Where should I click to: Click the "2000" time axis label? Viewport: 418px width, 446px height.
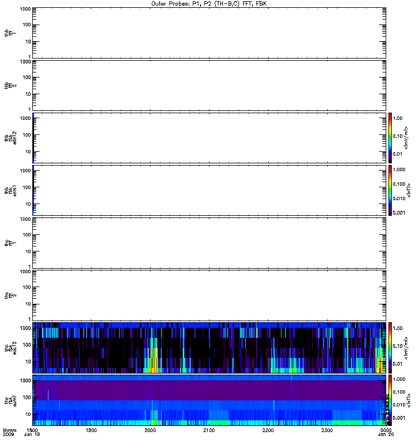tap(150, 430)
